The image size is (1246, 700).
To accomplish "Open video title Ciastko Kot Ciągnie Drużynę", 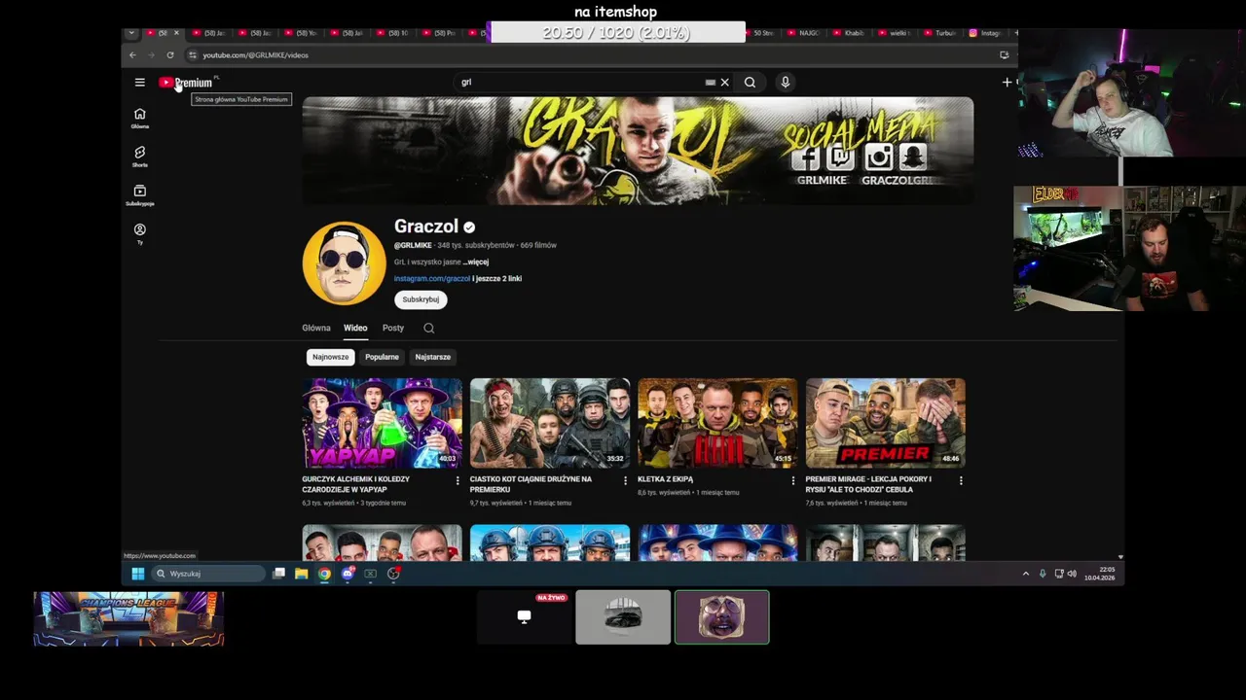I will (x=531, y=484).
